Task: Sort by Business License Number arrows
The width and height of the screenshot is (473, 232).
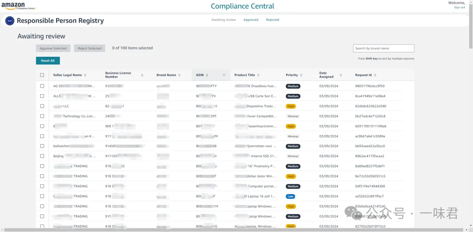Action: pos(142,75)
